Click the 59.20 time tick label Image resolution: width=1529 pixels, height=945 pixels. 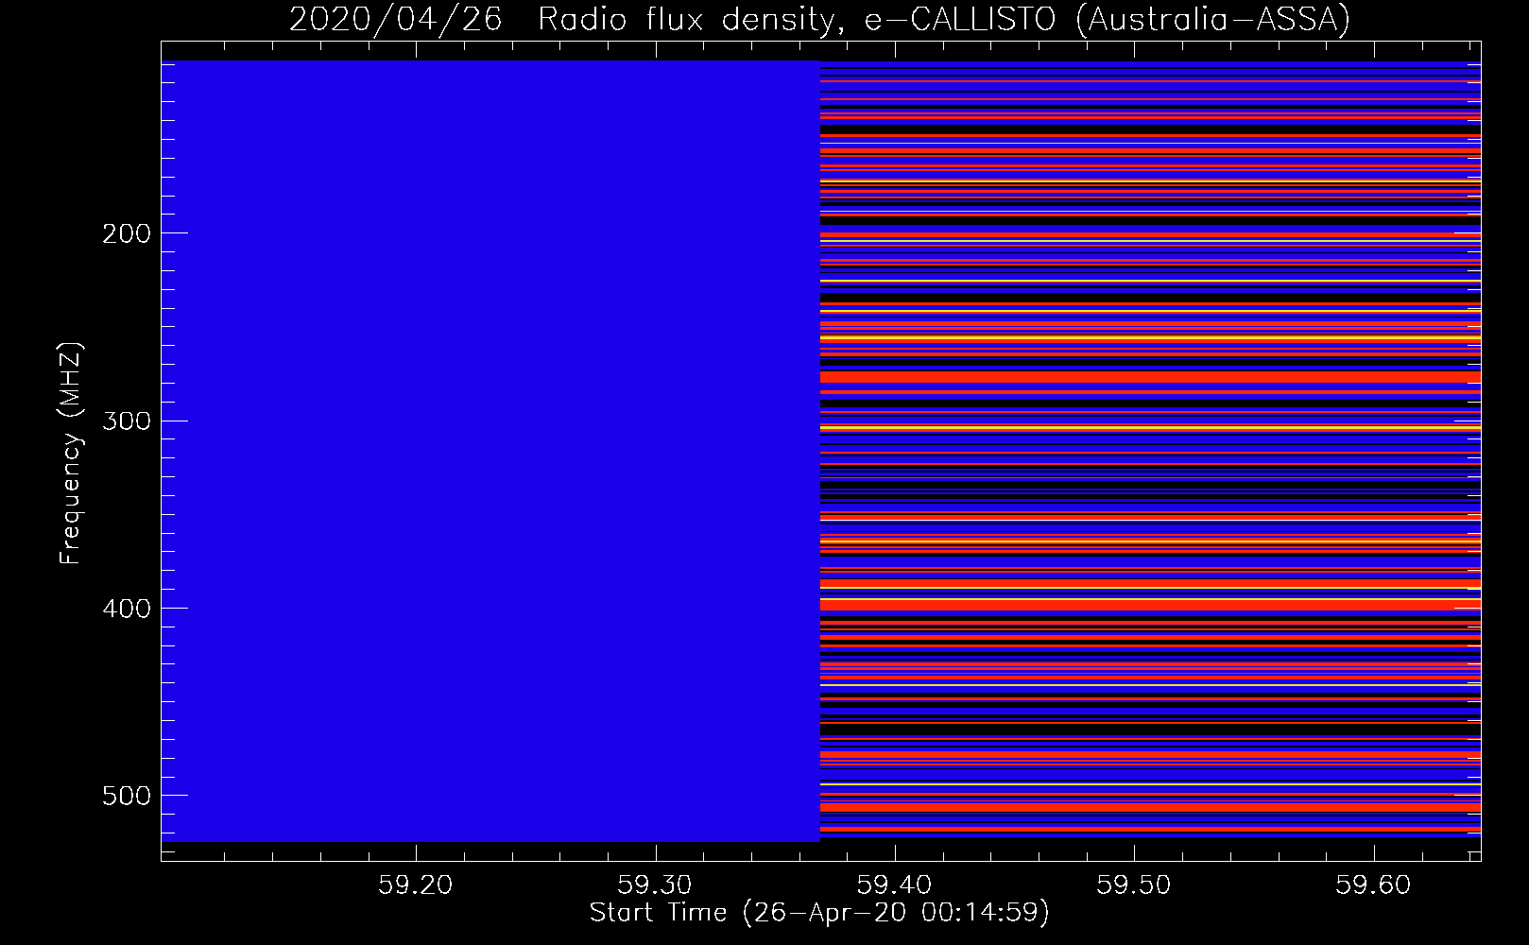[415, 885]
